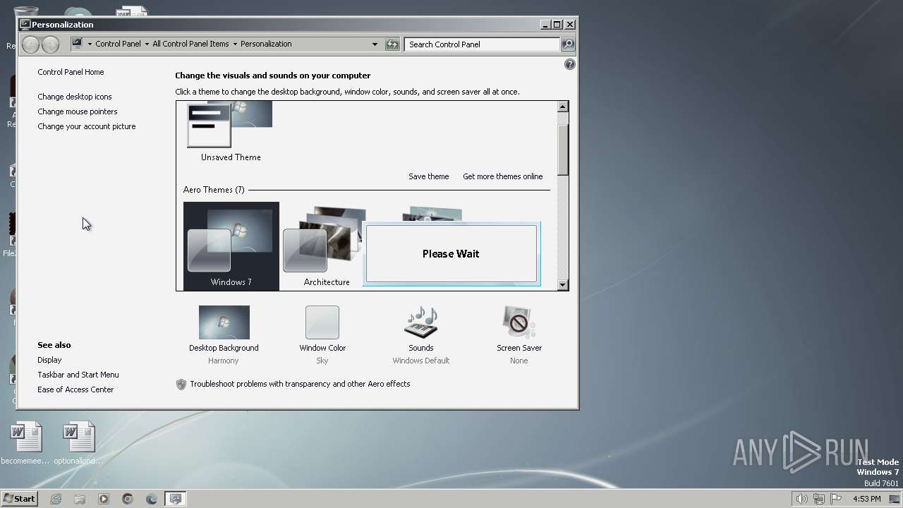The height and width of the screenshot is (508, 903).
Task: Open Change your account picture link
Action: (87, 126)
